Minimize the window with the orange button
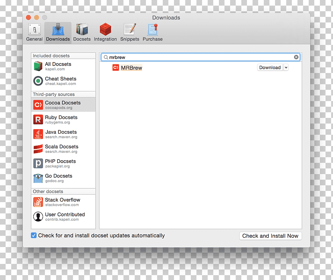Viewport: 333px width, 280px height. pos(37,18)
